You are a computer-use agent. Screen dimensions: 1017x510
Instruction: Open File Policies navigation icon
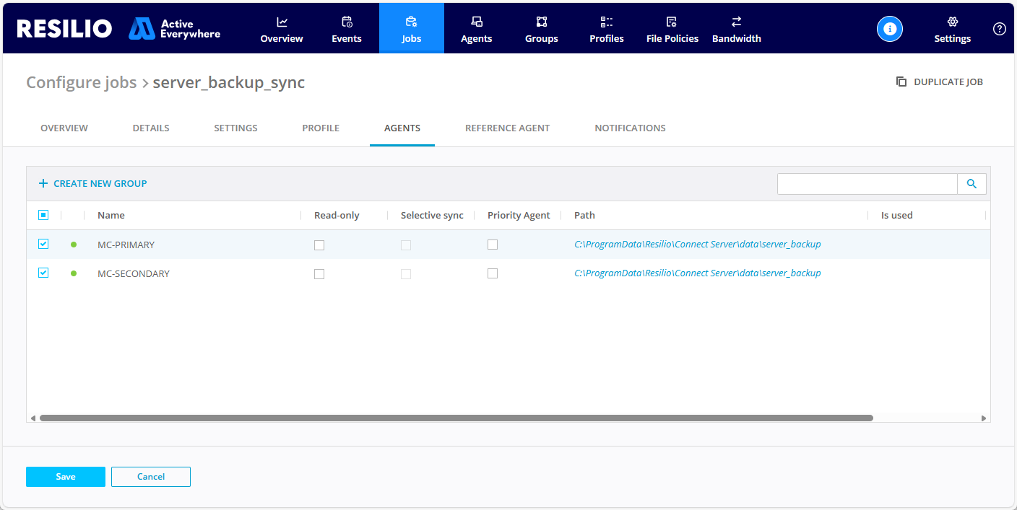pos(672,22)
